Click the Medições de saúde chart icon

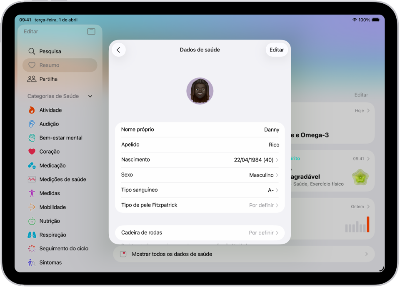pos(32,180)
